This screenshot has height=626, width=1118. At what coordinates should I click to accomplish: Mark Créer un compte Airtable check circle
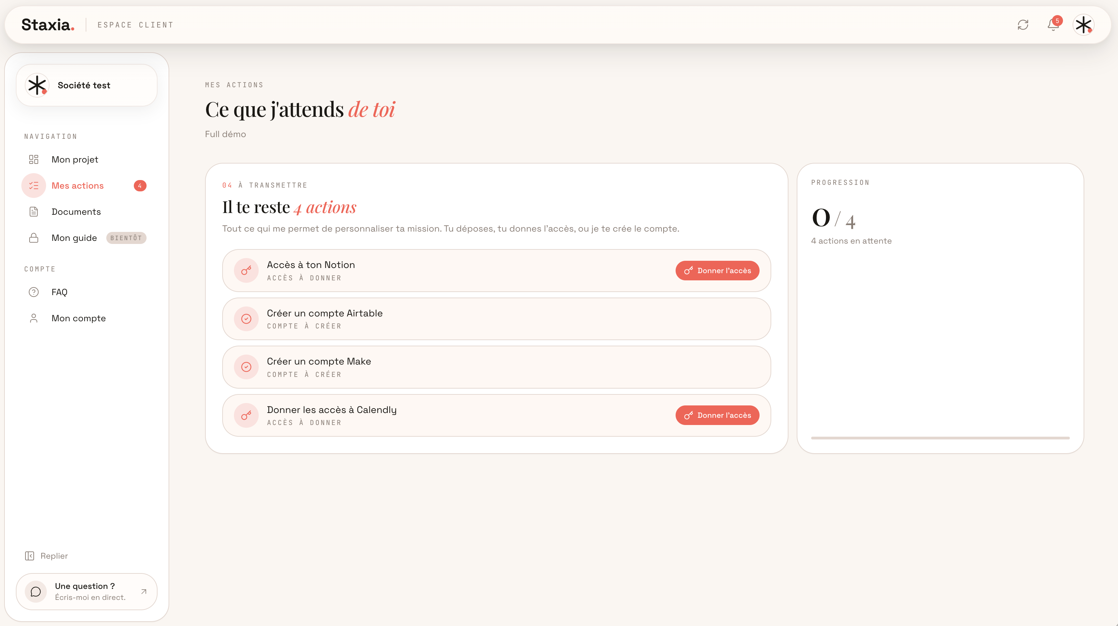point(246,318)
